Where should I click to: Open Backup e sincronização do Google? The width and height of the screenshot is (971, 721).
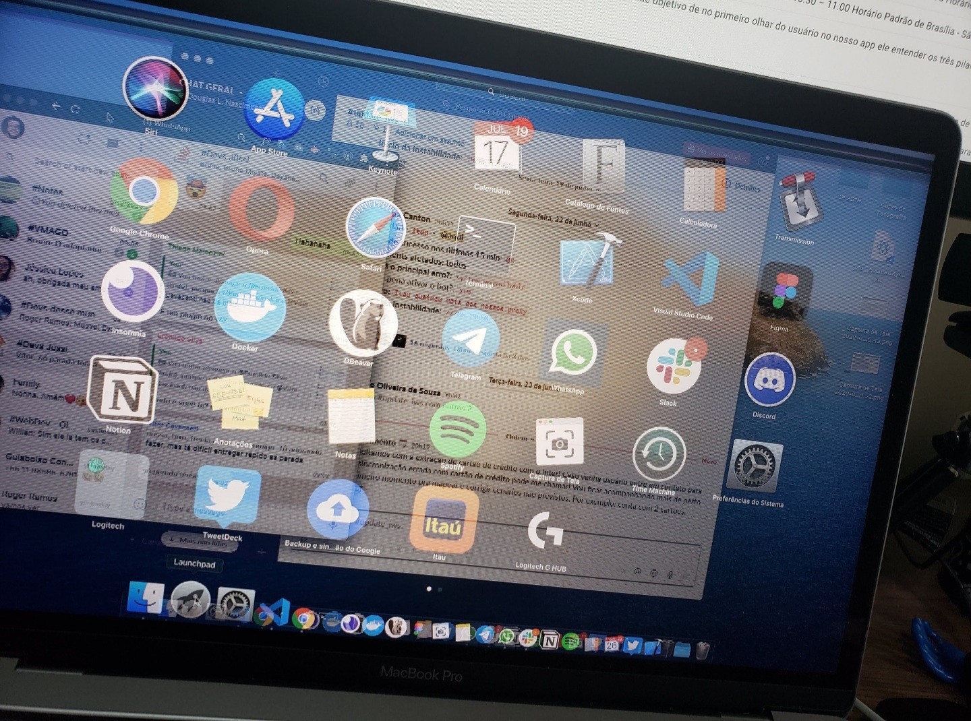tap(338, 510)
